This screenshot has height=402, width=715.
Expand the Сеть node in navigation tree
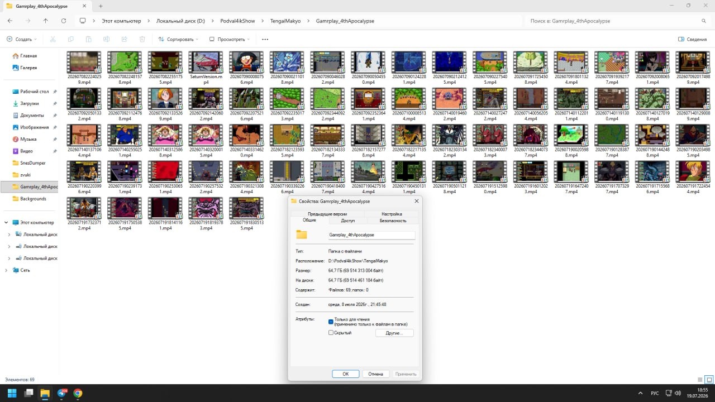pyautogui.click(x=6, y=270)
